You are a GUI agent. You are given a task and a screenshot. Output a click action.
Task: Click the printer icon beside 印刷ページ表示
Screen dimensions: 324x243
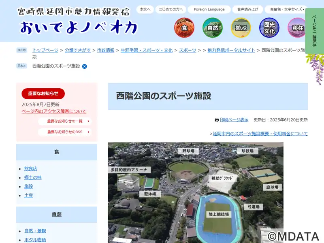(x=217, y=120)
